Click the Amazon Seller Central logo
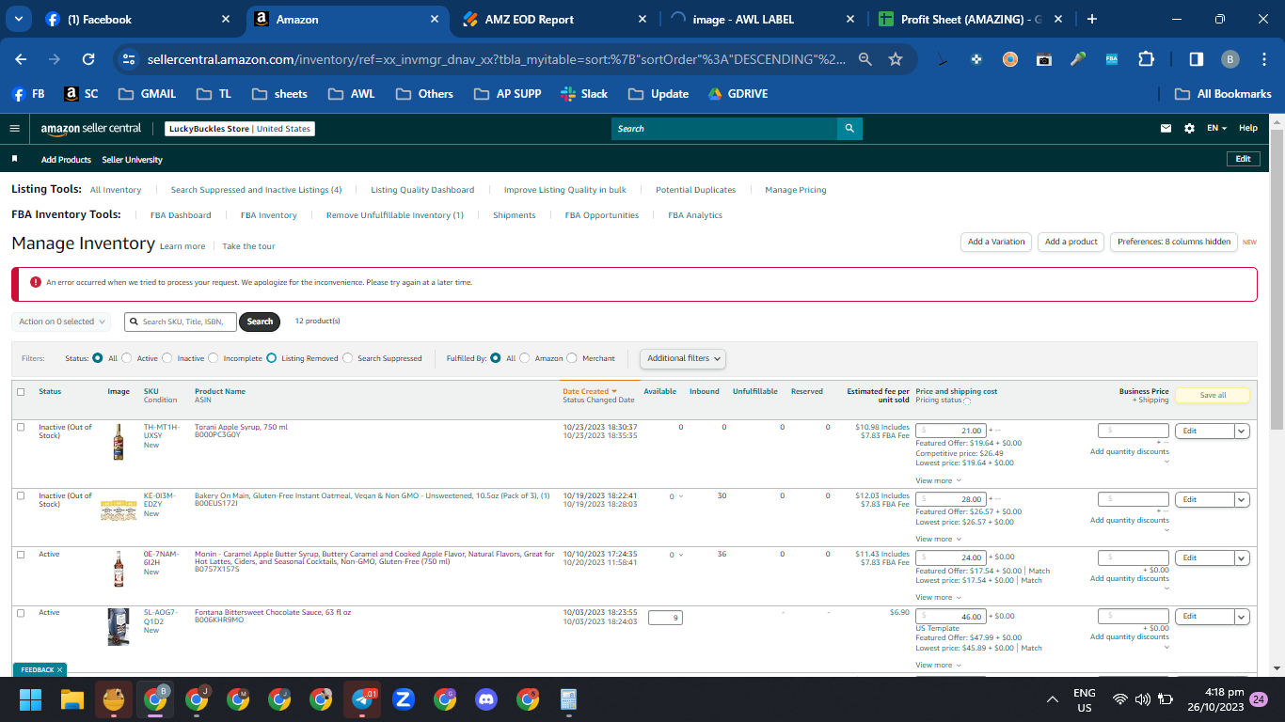 91,129
